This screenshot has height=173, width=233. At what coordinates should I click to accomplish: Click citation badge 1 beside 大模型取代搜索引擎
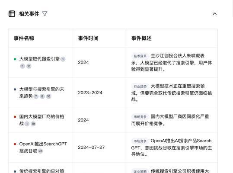pos(63,59)
